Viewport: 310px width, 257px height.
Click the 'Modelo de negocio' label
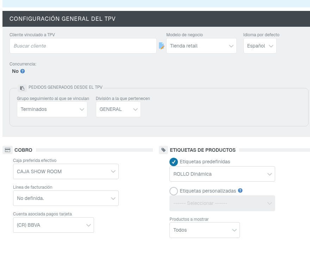[185, 35]
